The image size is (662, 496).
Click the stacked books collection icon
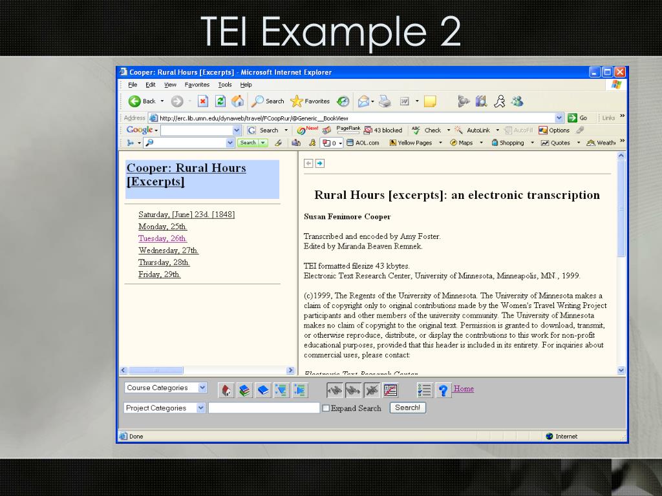[x=244, y=390]
